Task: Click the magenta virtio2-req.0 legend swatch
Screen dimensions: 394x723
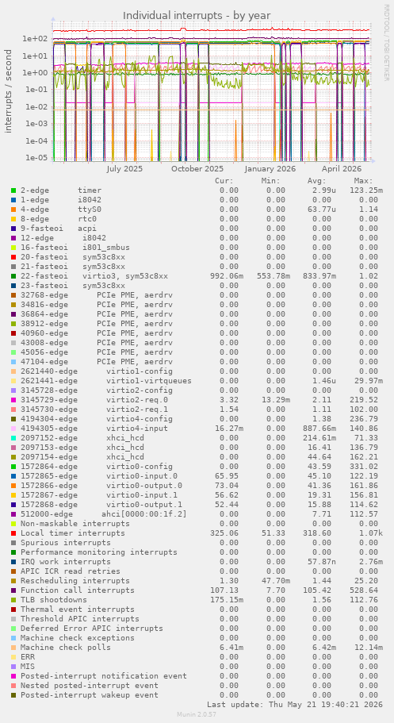Action: pos(13,400)
